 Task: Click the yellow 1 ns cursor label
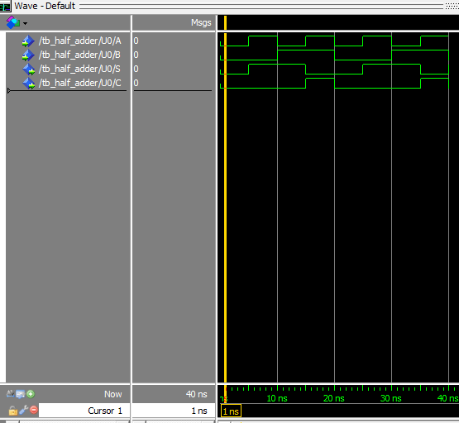[231, 411]
